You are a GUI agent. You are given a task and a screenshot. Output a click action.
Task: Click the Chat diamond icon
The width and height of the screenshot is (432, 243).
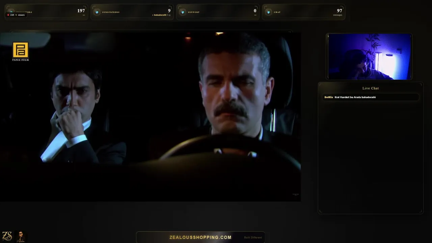click(x=268, y=12)
